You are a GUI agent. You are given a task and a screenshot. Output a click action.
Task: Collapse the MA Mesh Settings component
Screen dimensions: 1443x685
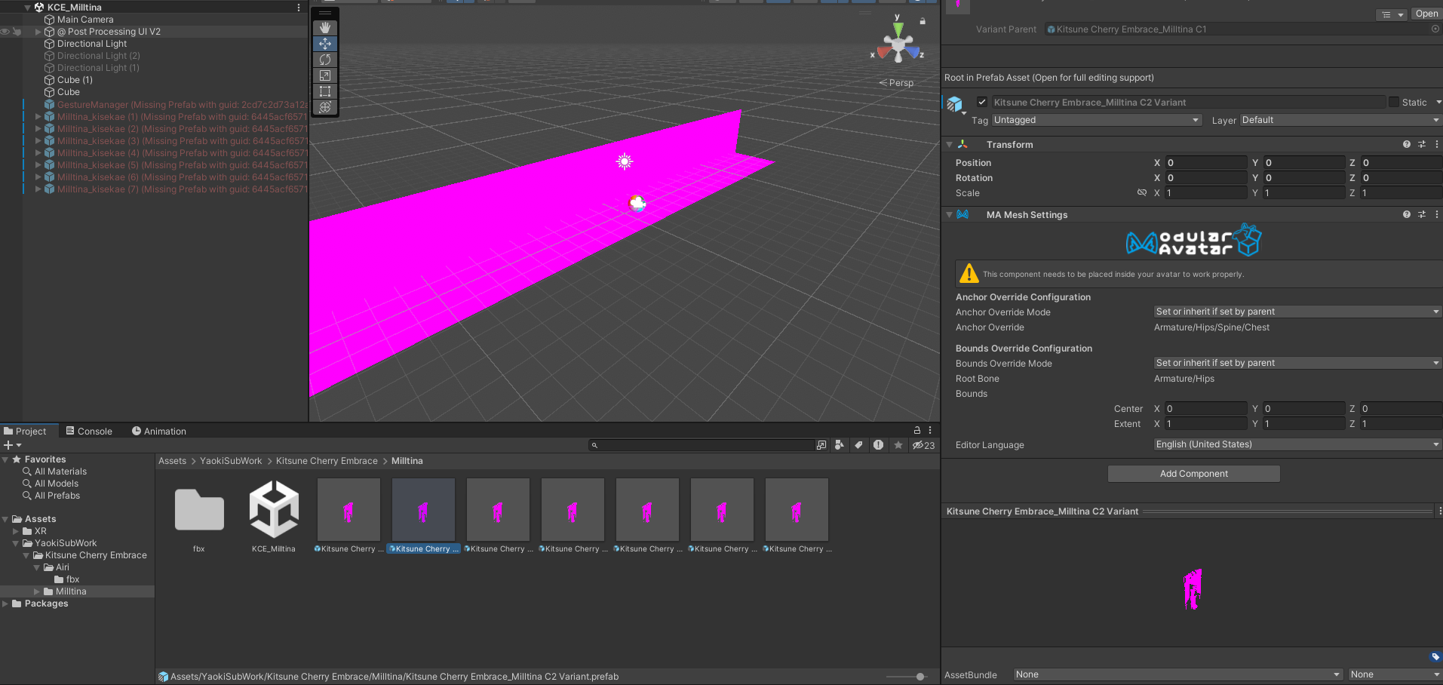click(x=949, y=214)
